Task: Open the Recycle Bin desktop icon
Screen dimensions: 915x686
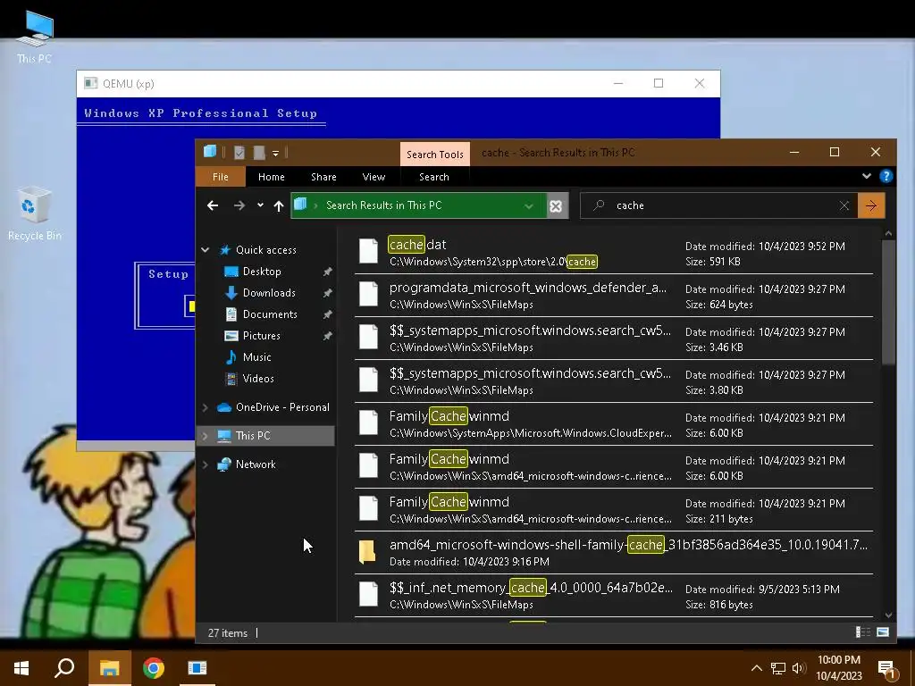Action: click(34, 213)
